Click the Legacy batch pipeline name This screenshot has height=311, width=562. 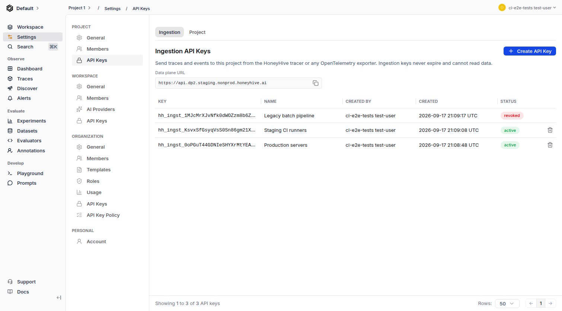(289, 115)
